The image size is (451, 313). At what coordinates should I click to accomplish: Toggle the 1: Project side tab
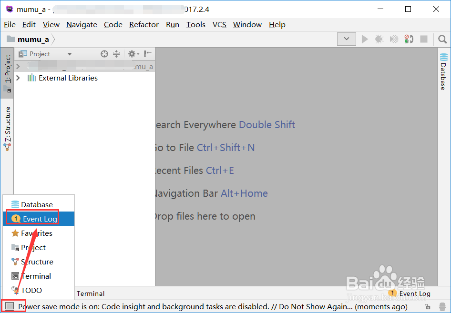(x=7, y=73)
